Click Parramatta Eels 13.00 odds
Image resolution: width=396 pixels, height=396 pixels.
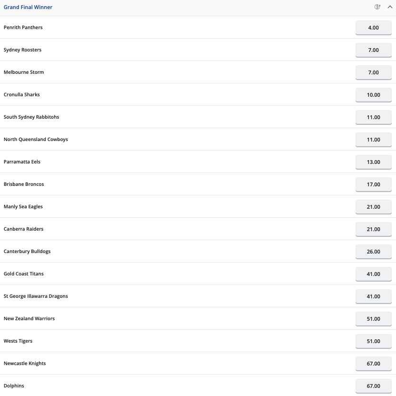pyautogui.click(x=373, y=162)
